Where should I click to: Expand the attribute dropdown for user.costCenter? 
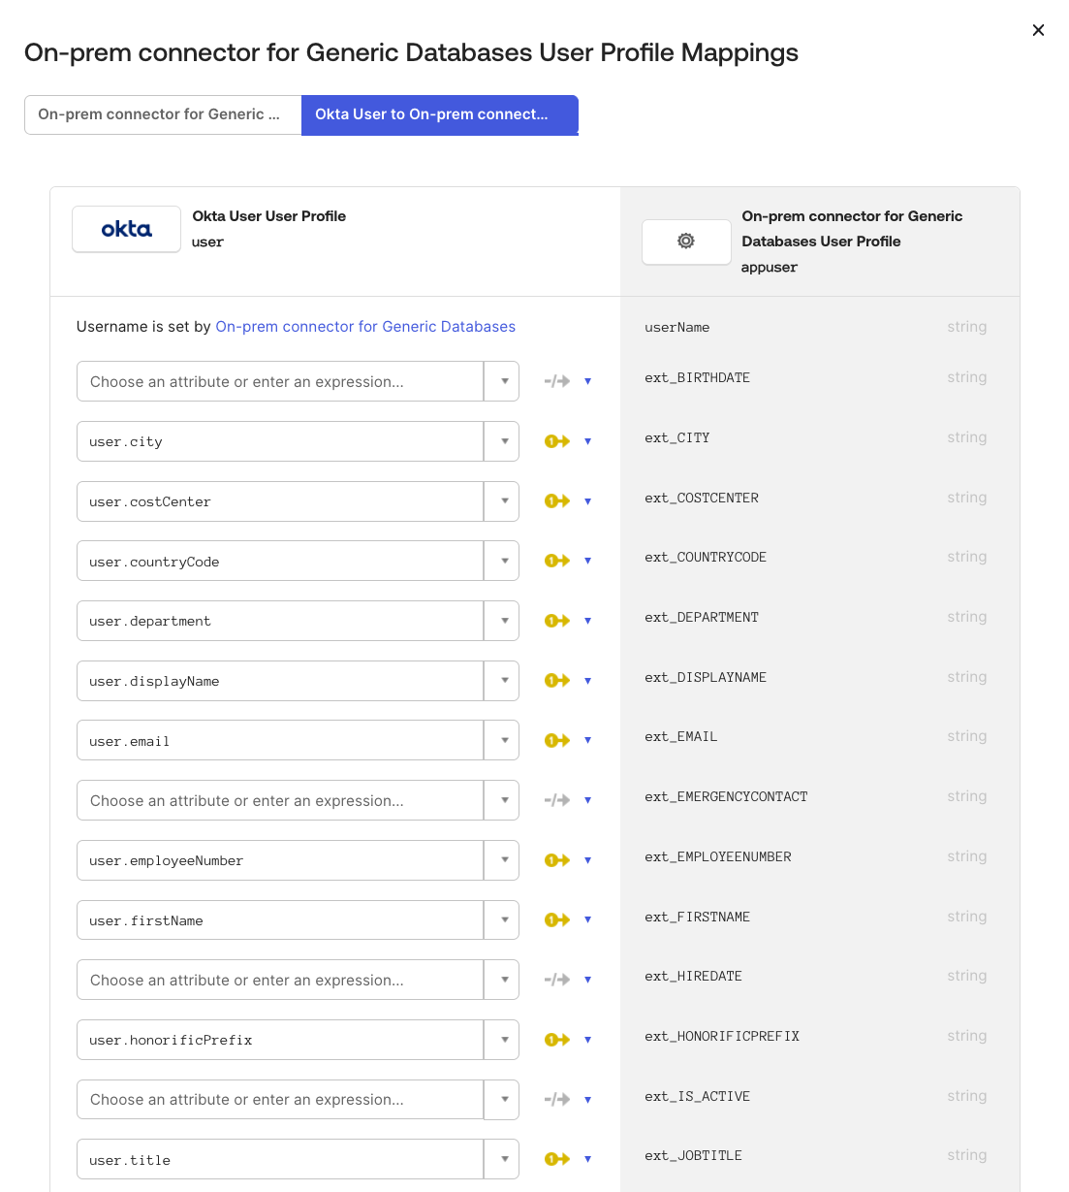(x=502, y=501)
